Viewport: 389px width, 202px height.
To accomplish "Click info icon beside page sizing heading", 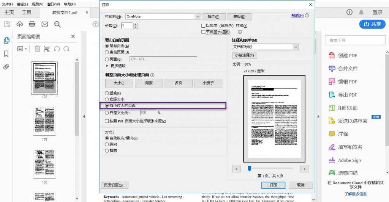I will pyautogui.click(x=152, y=75).
